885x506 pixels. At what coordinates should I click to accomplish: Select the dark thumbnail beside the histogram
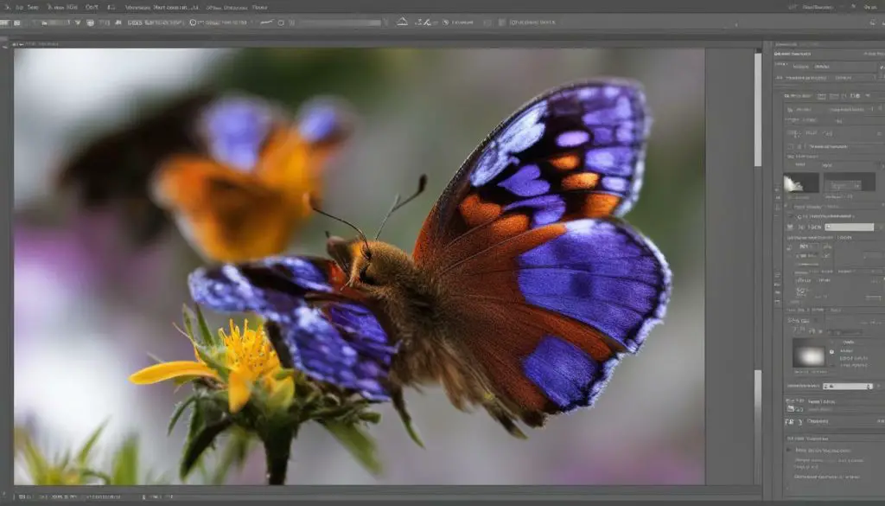849,182
